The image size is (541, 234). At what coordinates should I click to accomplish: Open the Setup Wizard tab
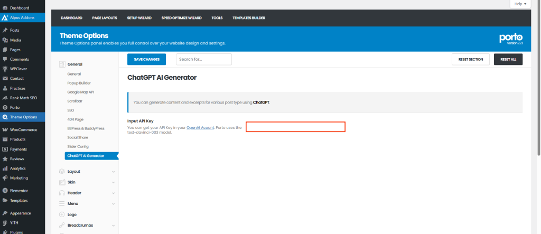139,18
